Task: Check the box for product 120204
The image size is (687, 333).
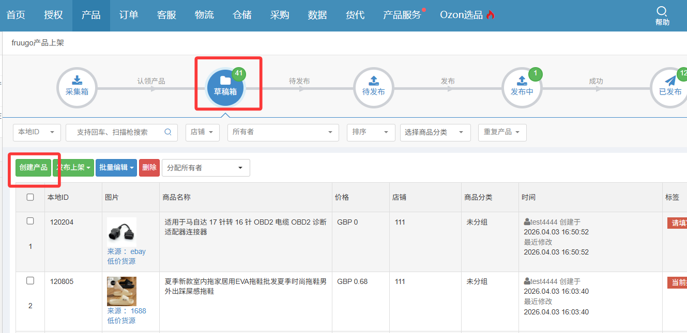Action: point(30,221)
